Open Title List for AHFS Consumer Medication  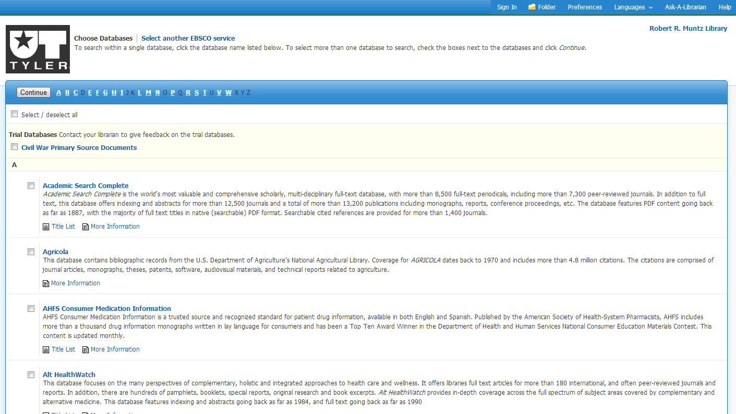[x=63, y=349]
